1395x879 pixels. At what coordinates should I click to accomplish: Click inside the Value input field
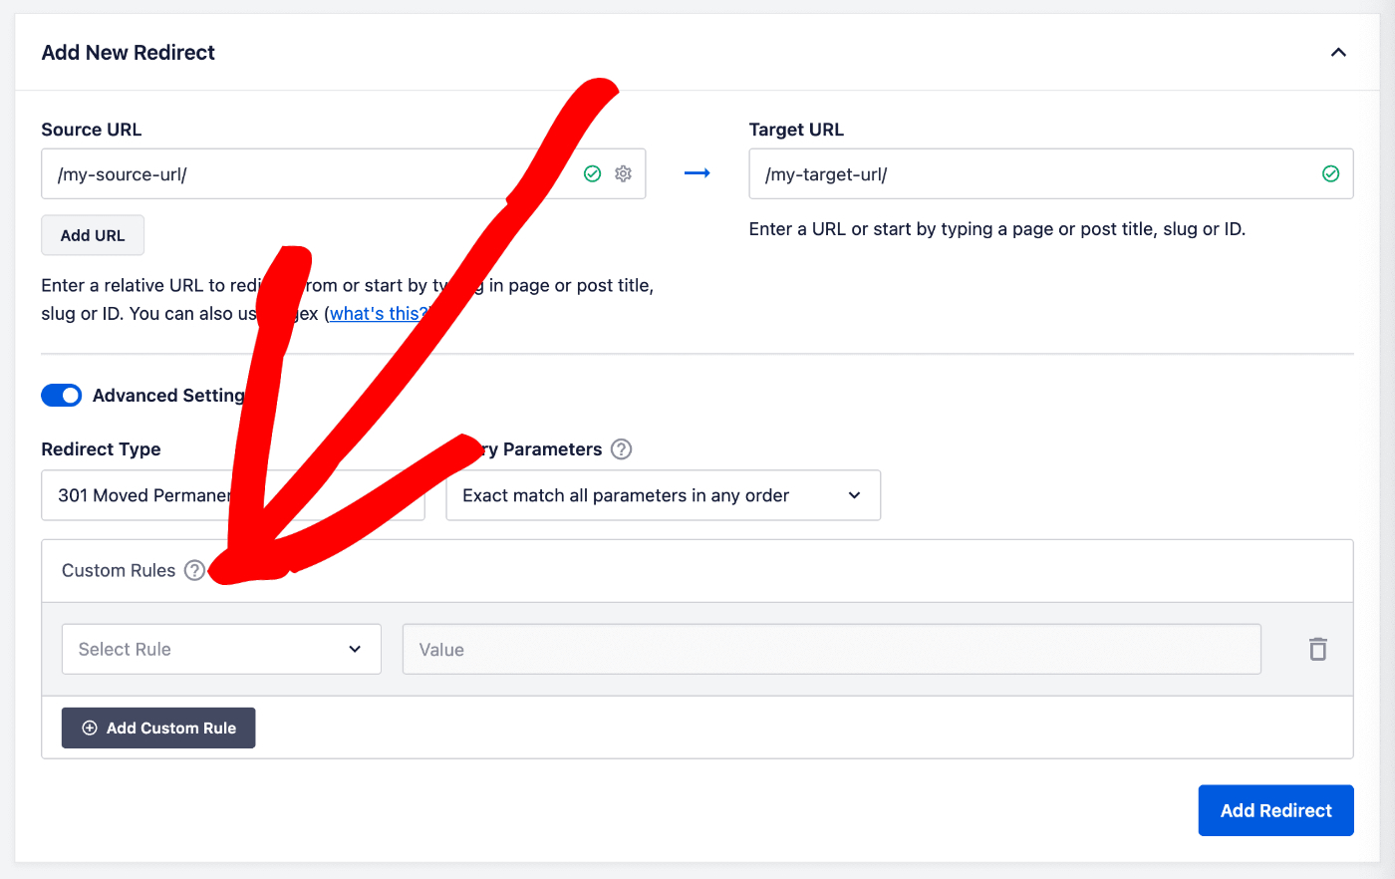coord(832,649)
